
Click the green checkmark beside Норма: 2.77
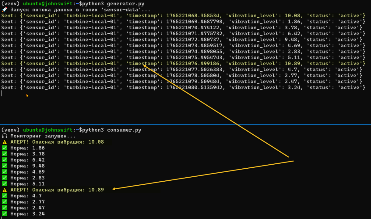coord(4,202)
